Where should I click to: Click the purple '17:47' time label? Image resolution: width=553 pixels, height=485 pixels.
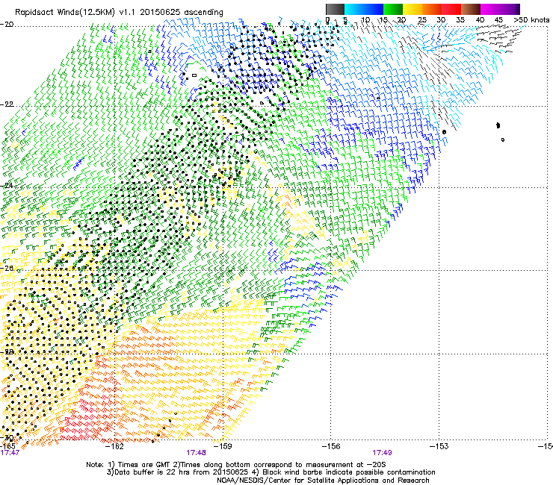pyautogui.click(x=10, y=453)
